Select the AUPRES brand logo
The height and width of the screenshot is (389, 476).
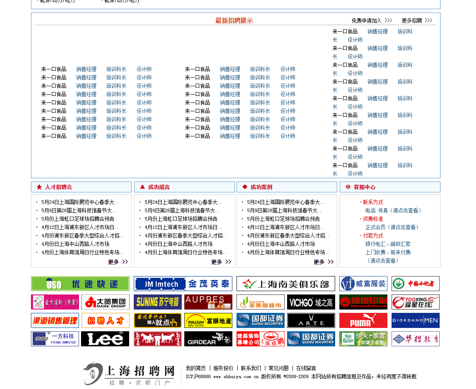[x=208, y=302]
